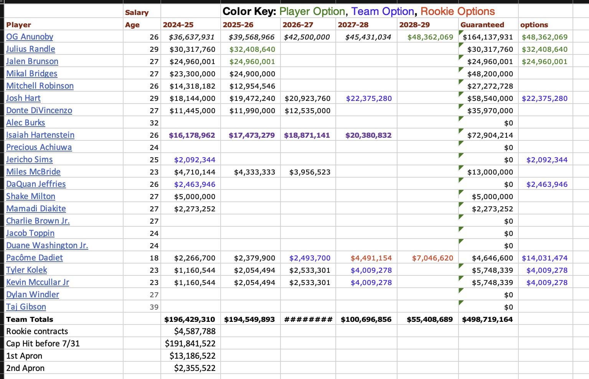
Task: Select the Cap Hit before 7/31 label cell
Action: coord(43,343)
